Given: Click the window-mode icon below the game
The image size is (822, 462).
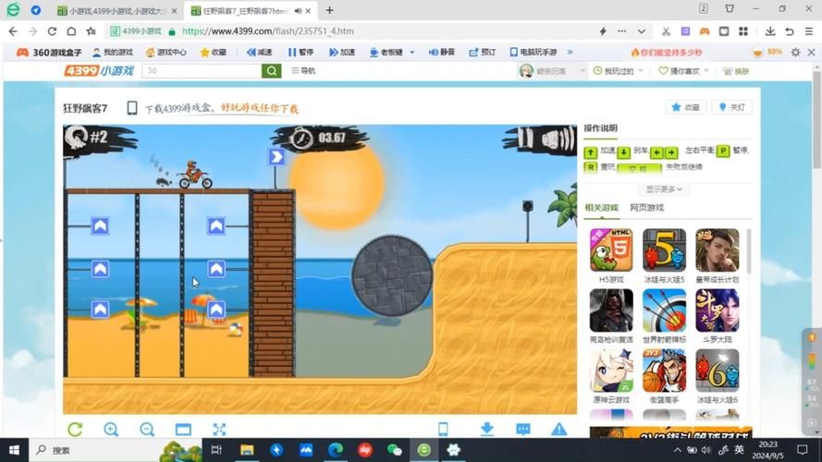Looking at the screenshot, I should coord(183,430).
